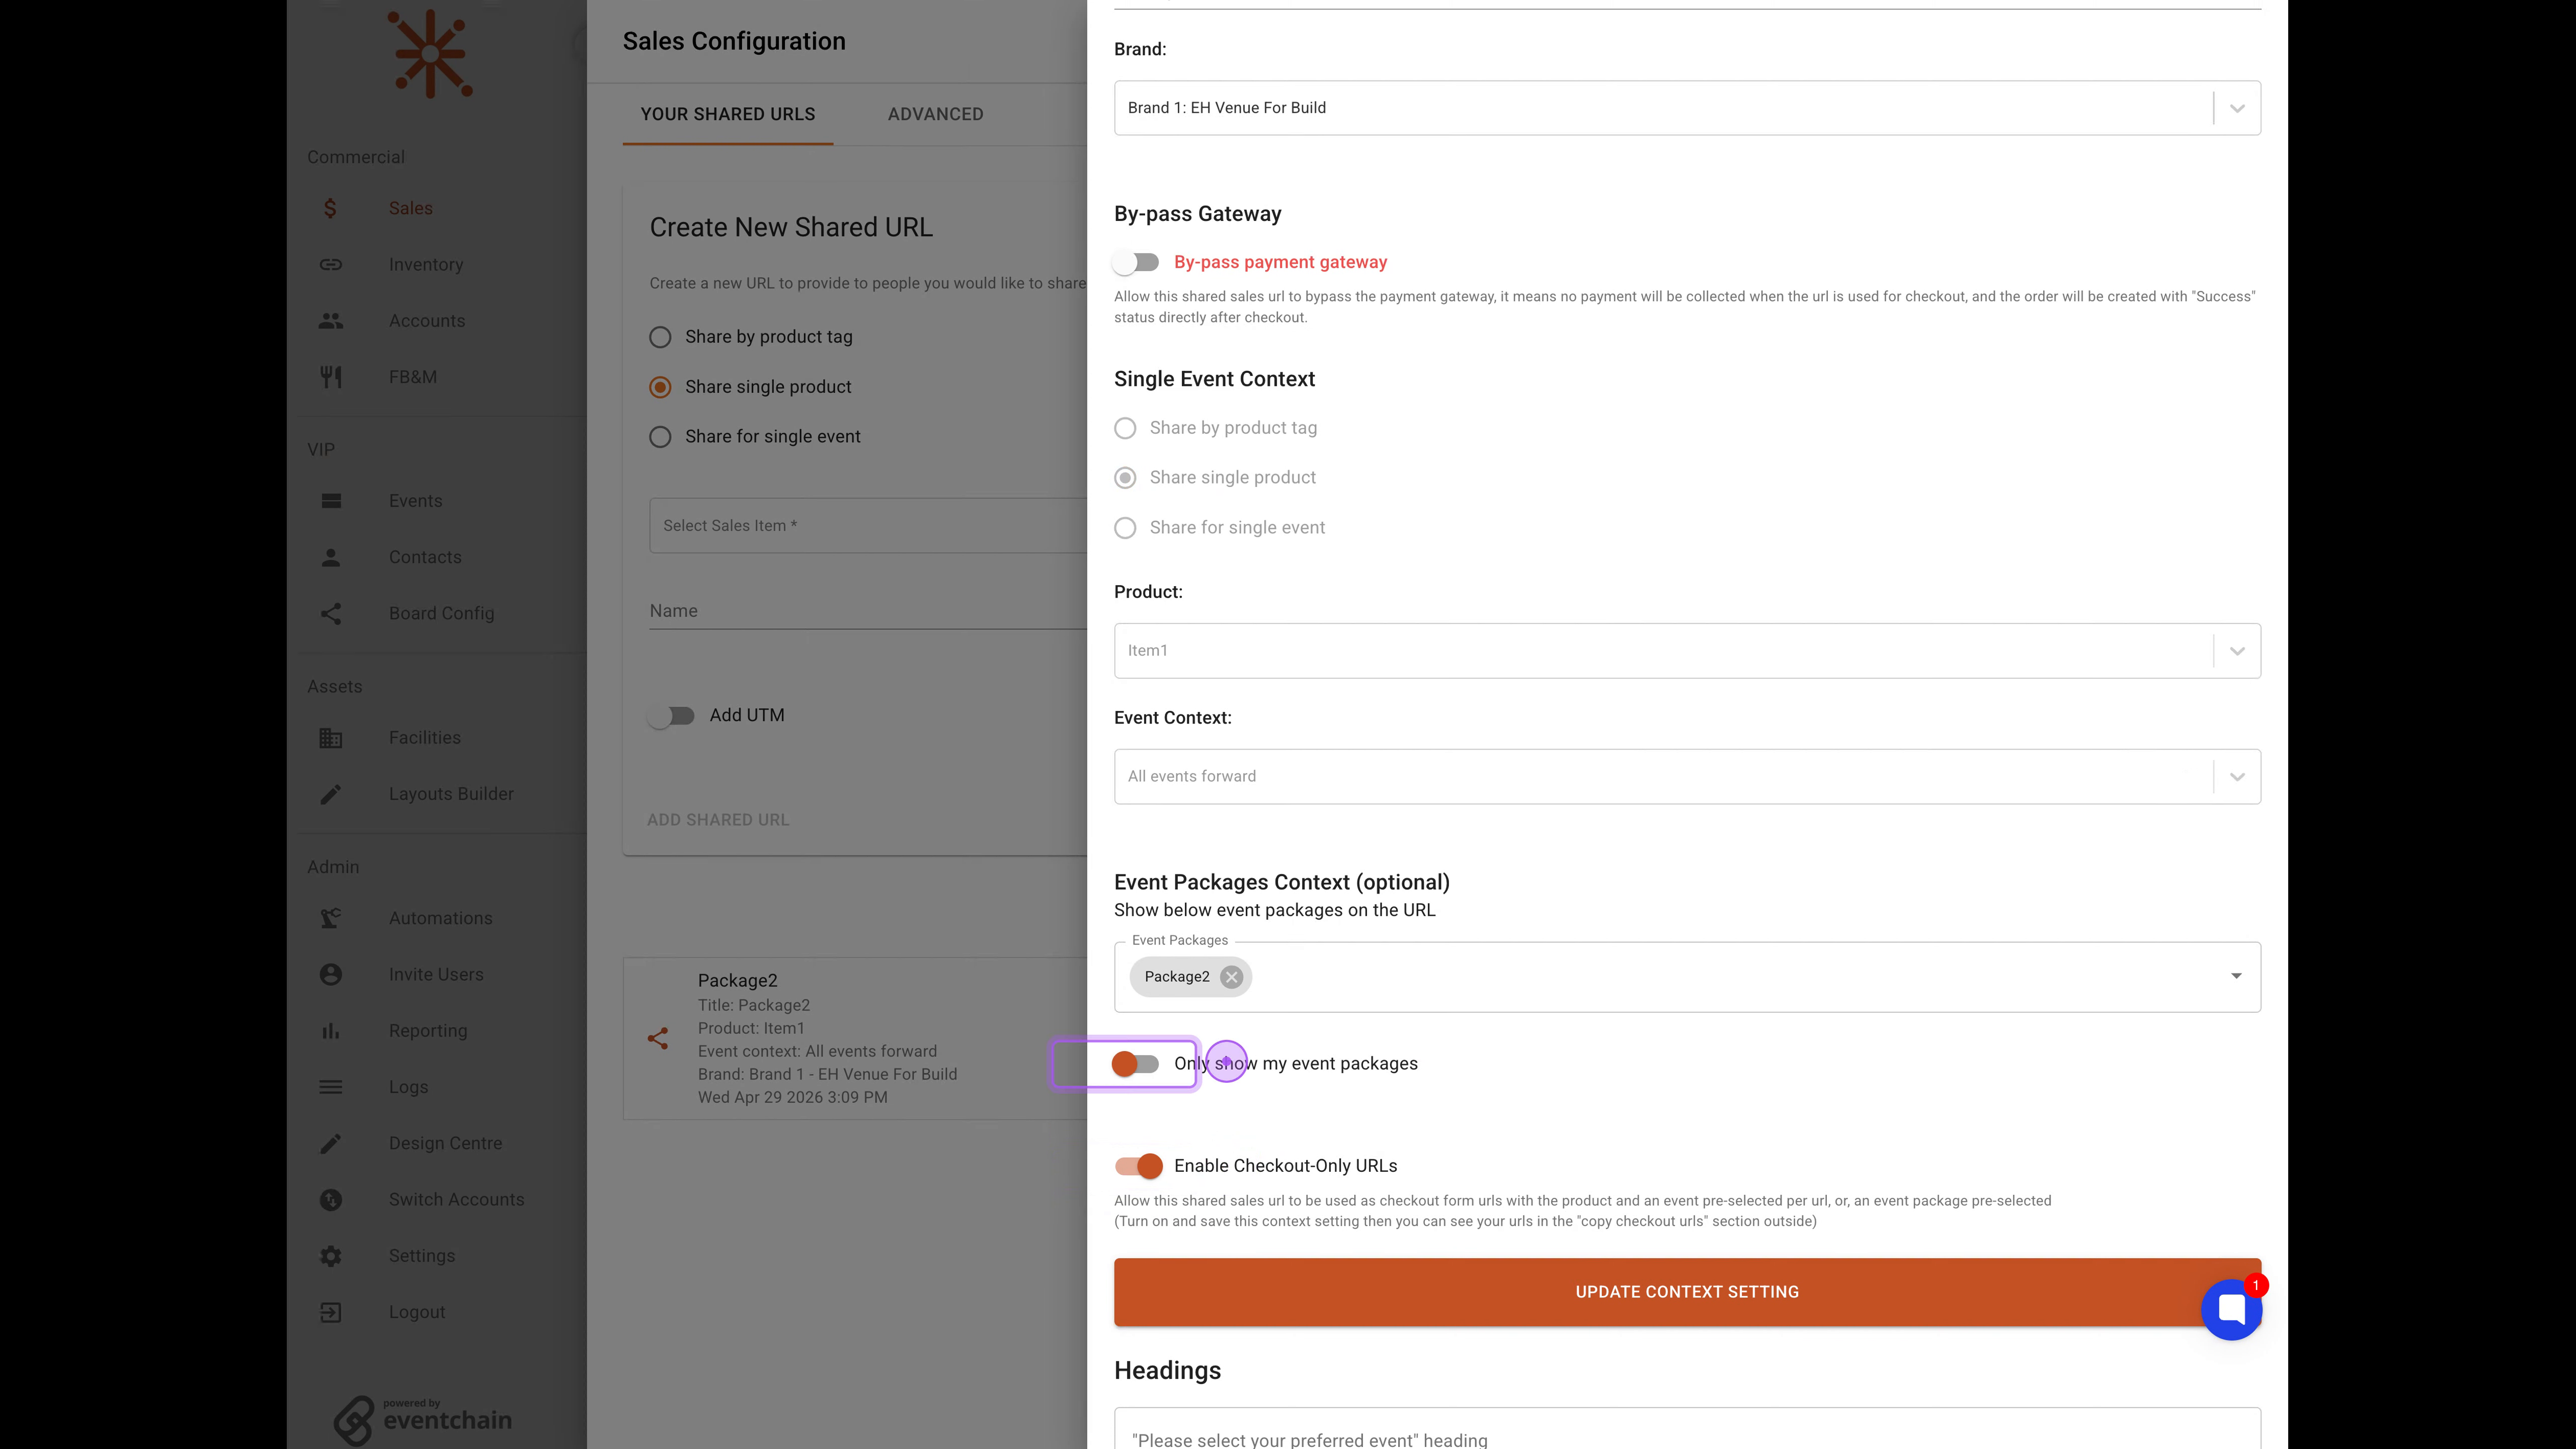Click UPDATE CONTEXT SETTING button
2576x1449 pixels.
click(x=1687, y=1292)
